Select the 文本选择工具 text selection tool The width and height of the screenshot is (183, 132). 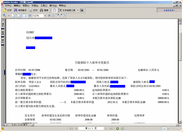[67, 10]
